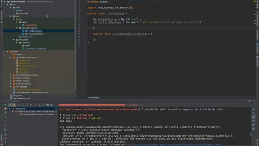Collapse TestRunner node in test results
259x146 pixels.
click(x=10, y=109)
